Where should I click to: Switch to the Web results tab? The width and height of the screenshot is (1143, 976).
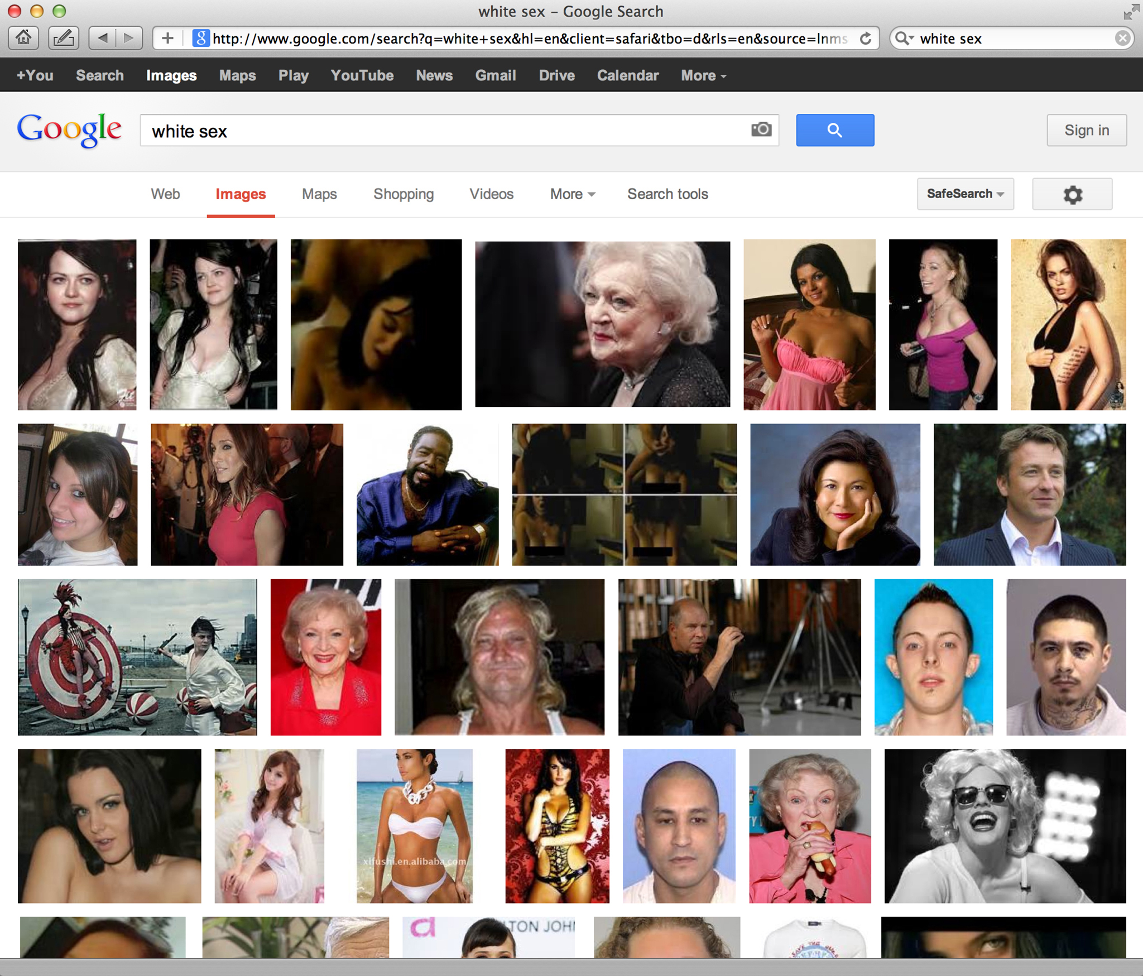coord(165,194)
